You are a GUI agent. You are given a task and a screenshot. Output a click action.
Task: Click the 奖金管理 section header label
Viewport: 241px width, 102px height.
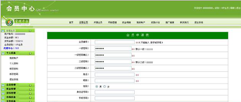click(x=11, y=89)
